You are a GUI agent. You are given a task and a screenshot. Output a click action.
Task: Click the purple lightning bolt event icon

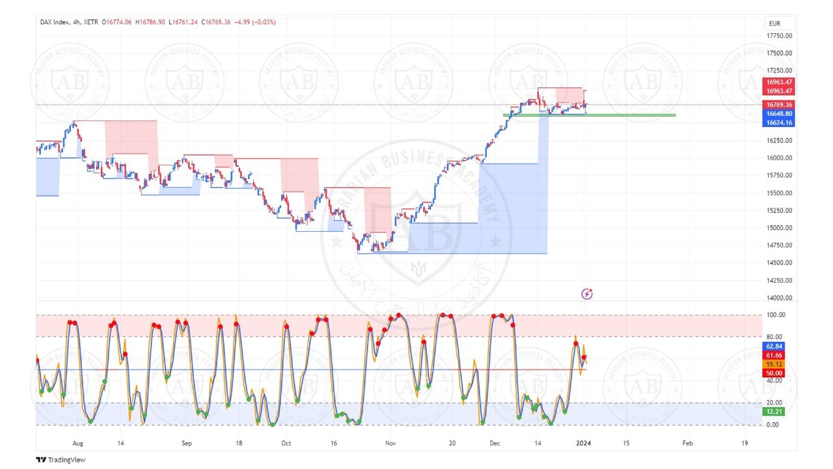point(587,294)
